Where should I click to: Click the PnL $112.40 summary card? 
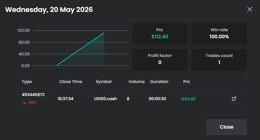coord(160,34)
